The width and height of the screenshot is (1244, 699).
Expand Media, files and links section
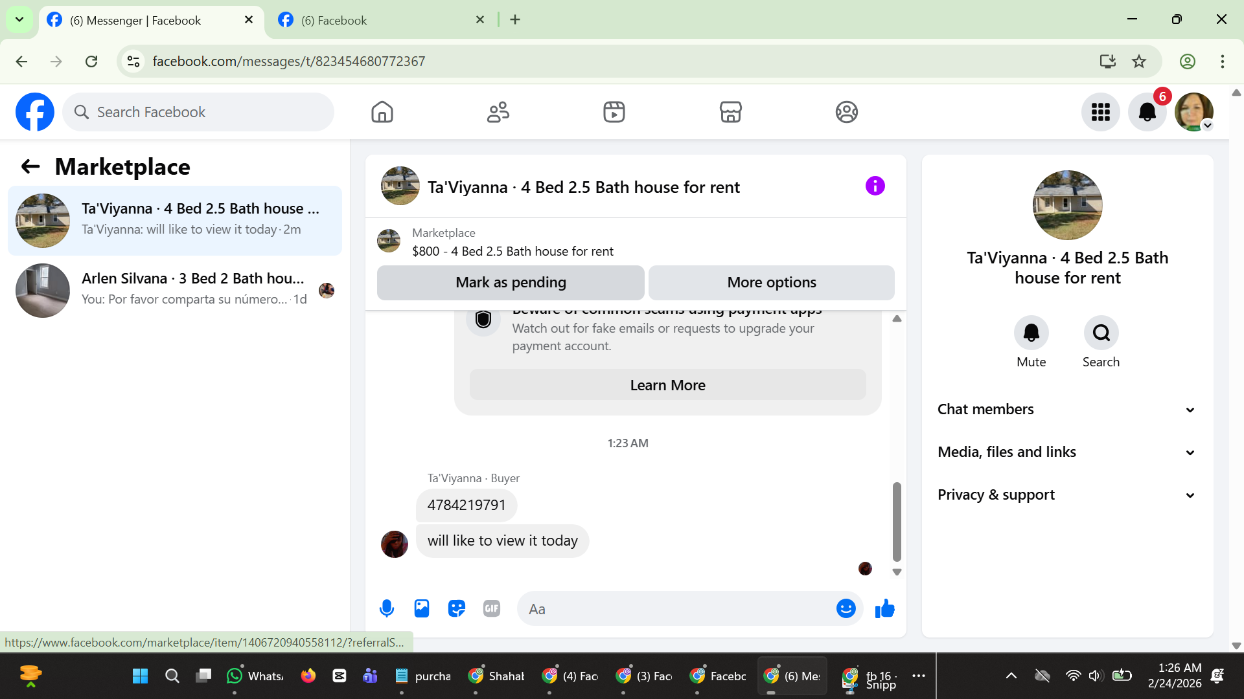click(x=1066, y=452)
